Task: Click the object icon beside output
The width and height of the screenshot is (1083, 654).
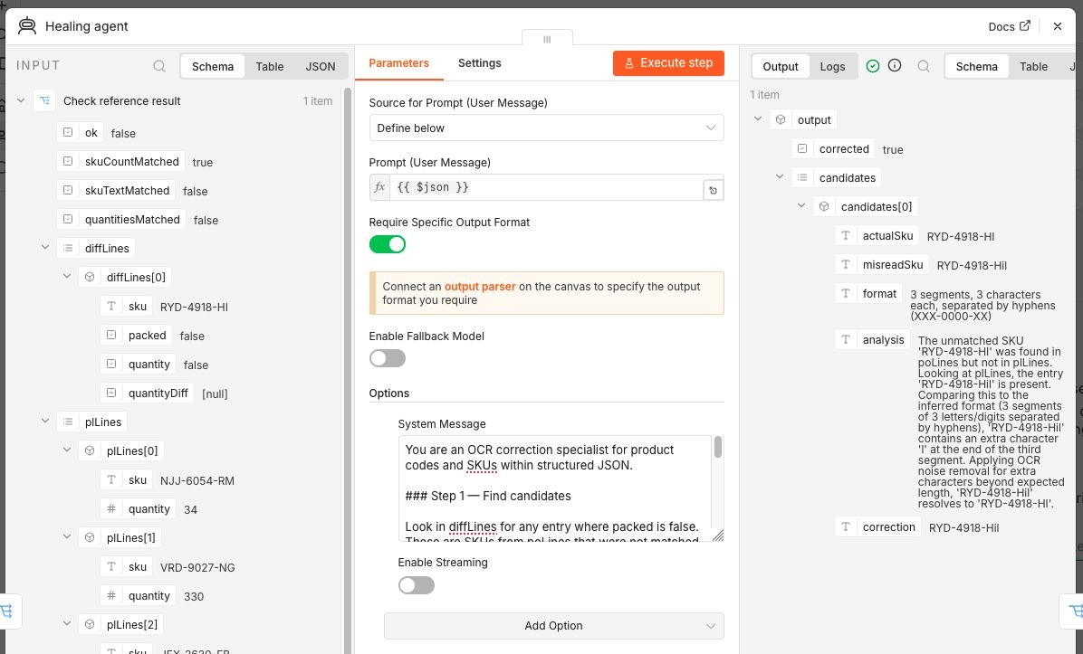Action: [781, 120]
